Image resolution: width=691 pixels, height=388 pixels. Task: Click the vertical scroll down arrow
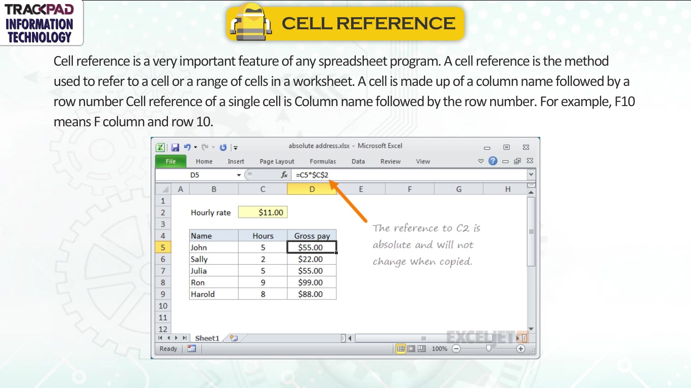point(531,329)
